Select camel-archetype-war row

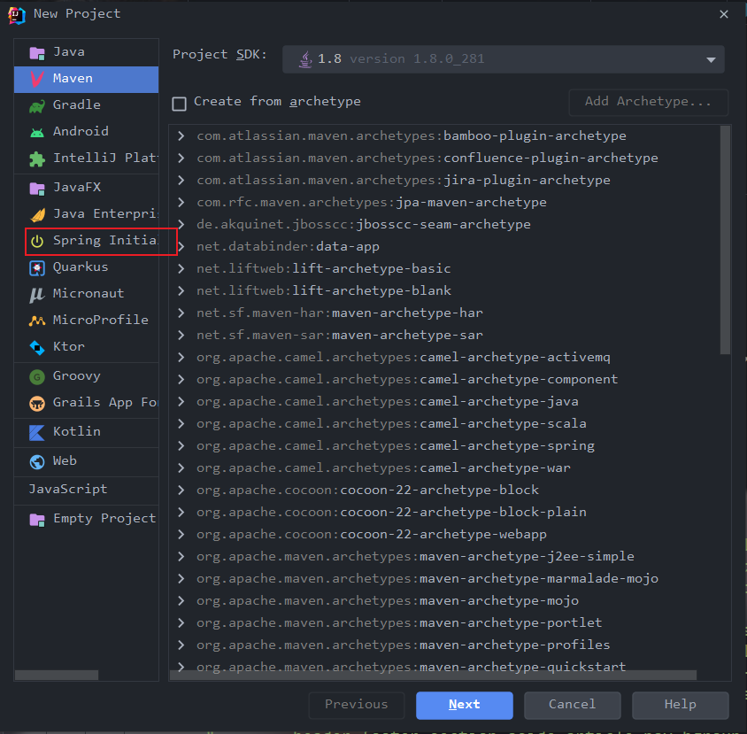(445, 468)
